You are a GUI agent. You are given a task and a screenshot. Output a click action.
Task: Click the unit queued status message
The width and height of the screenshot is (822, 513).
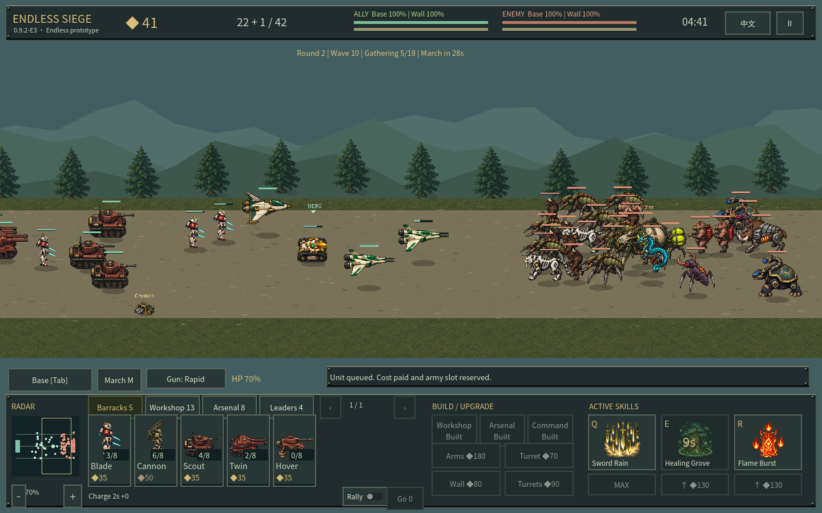coord(410,377)
